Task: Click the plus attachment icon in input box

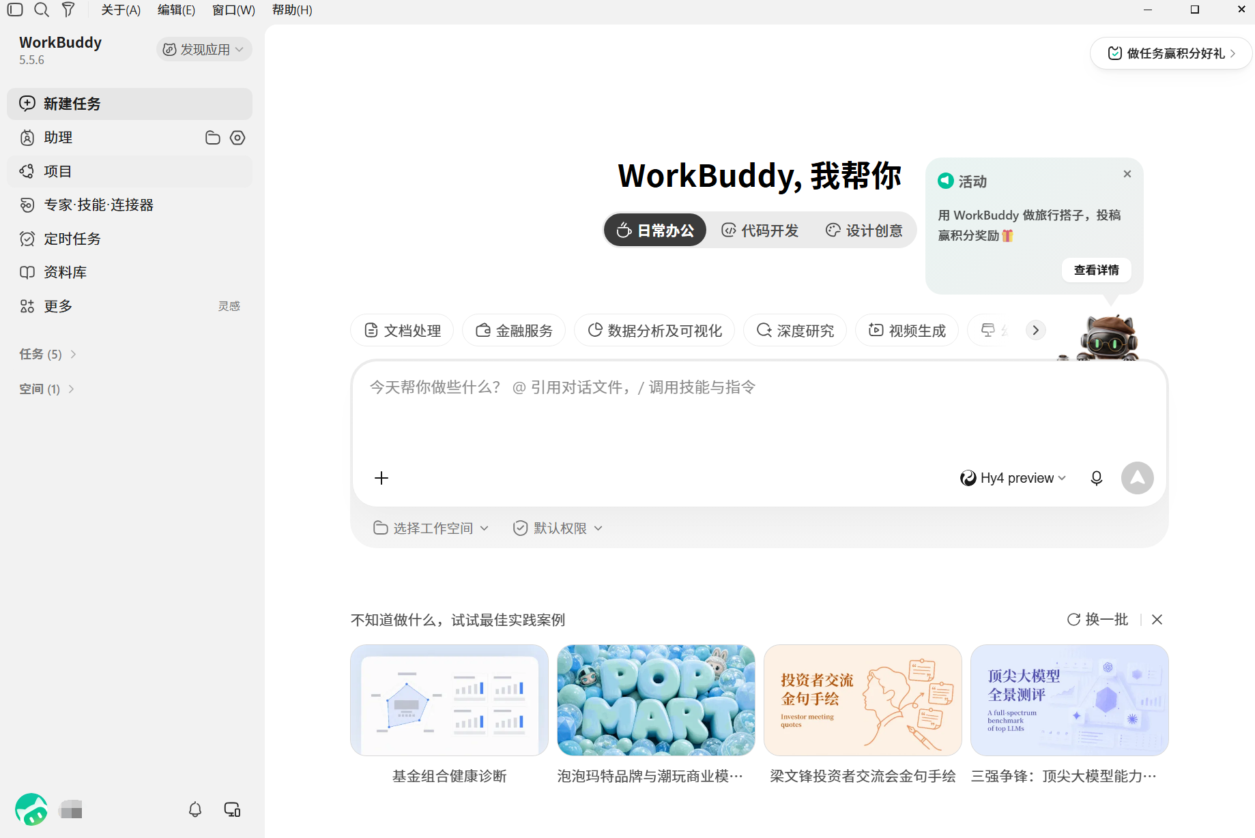Action: click(381, 478)
